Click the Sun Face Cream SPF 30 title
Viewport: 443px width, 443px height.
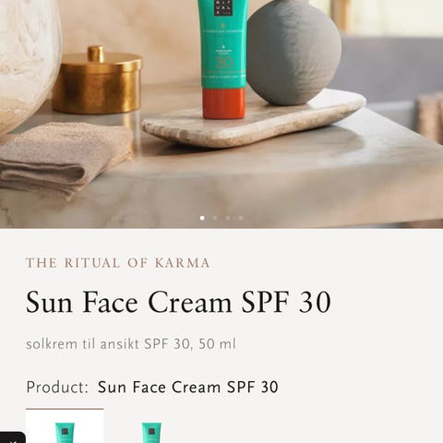178,302
